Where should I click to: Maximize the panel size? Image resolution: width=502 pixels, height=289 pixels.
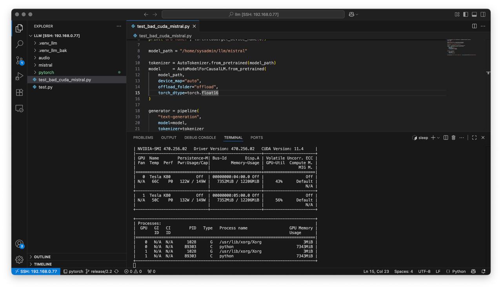tap(474, 138)
